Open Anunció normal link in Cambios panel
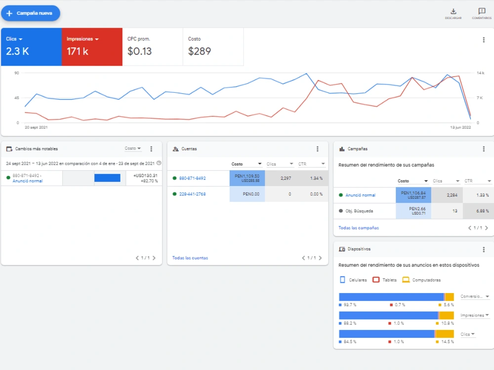 point(27,181)
